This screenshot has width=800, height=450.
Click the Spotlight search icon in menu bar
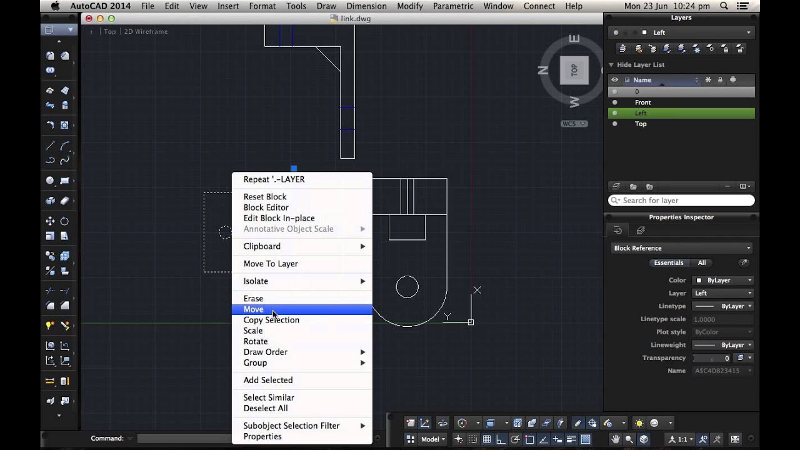pos(724,6)
